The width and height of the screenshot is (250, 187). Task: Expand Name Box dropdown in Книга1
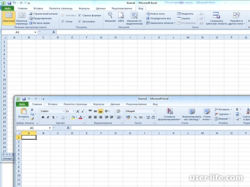[35, 32]
